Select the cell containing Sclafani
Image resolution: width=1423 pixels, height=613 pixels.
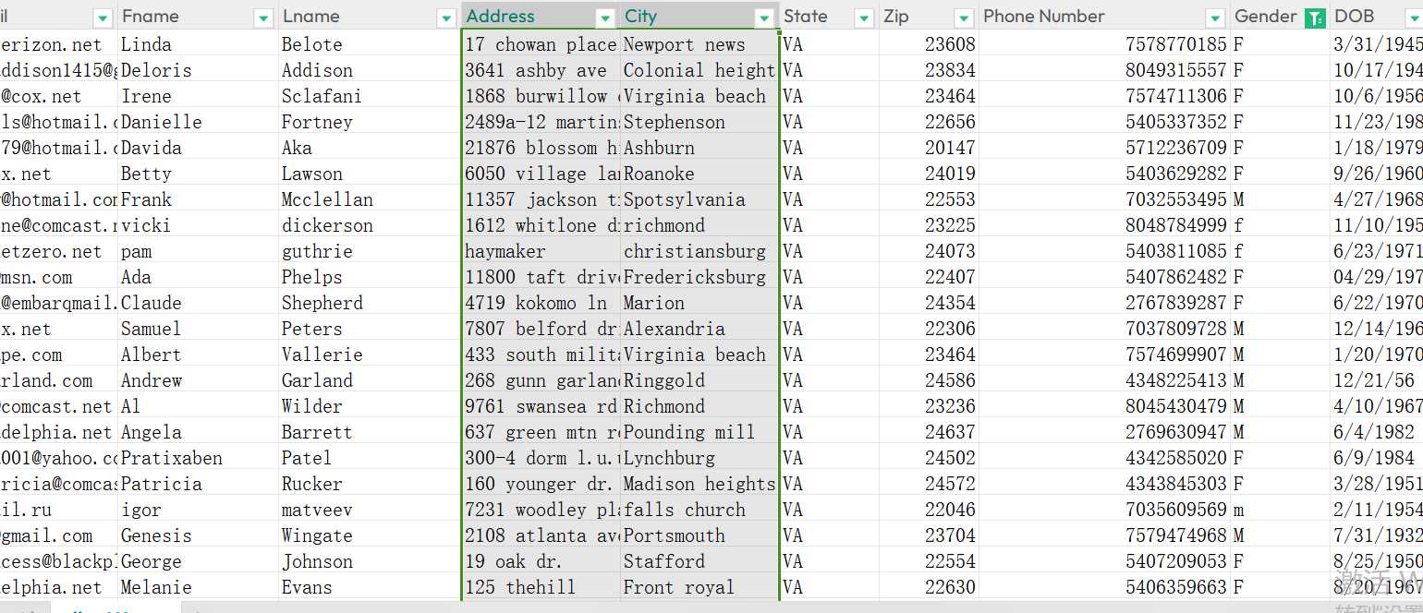(x=370, y=96)
